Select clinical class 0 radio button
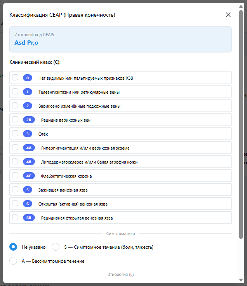247x286 pixels. pos(15,77)
